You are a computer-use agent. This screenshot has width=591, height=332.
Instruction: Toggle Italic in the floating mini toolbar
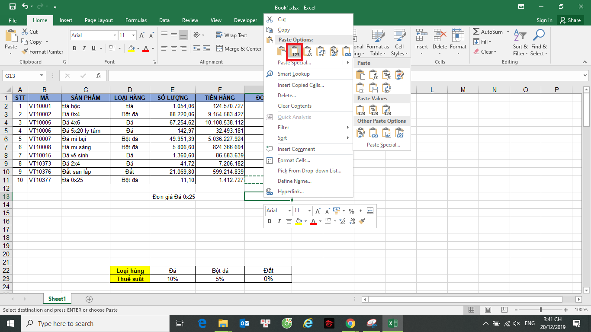(x=279, y=221)
